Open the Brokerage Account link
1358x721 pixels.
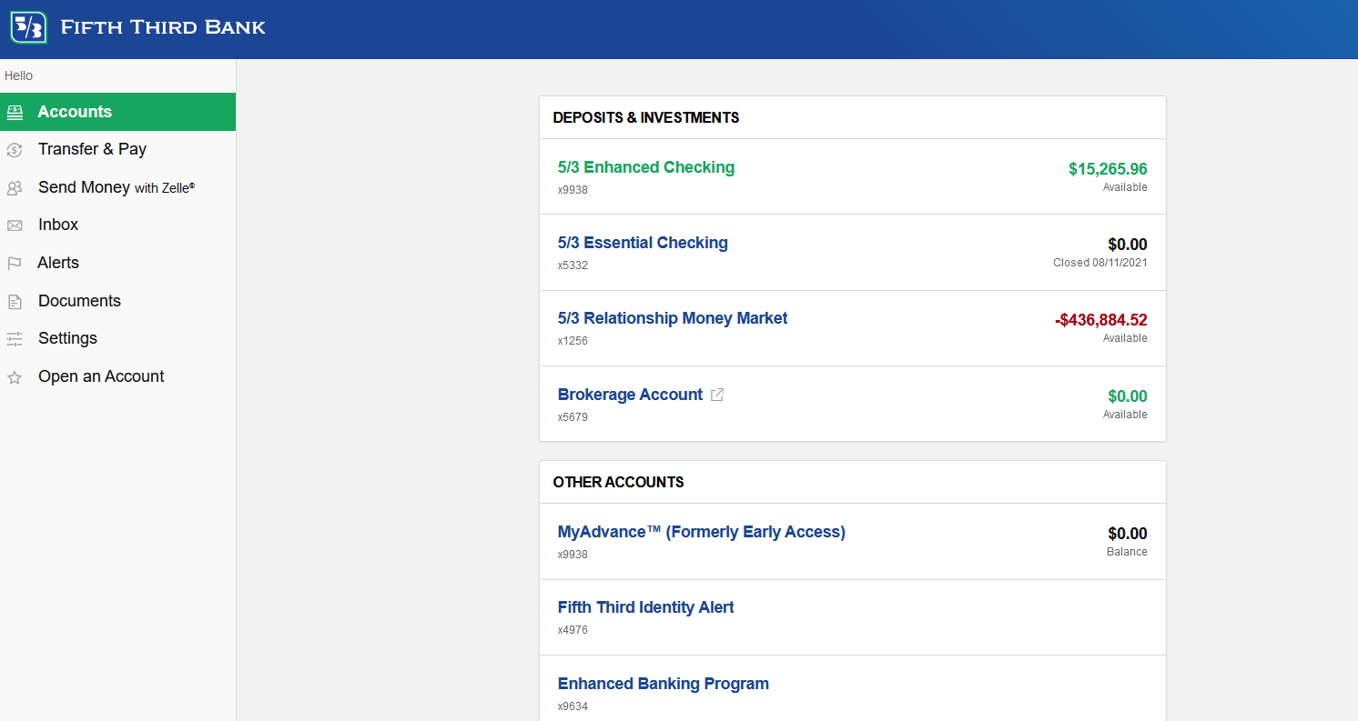pyautogui.click(x=630, y=395)
